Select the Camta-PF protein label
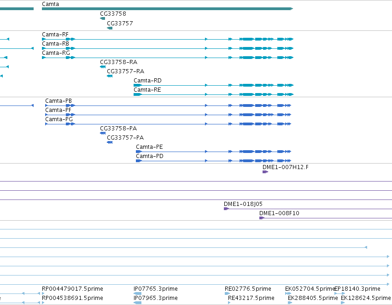The height and width of the screenshot is (305, 392). pyautogui.click(x=58, y=110)
